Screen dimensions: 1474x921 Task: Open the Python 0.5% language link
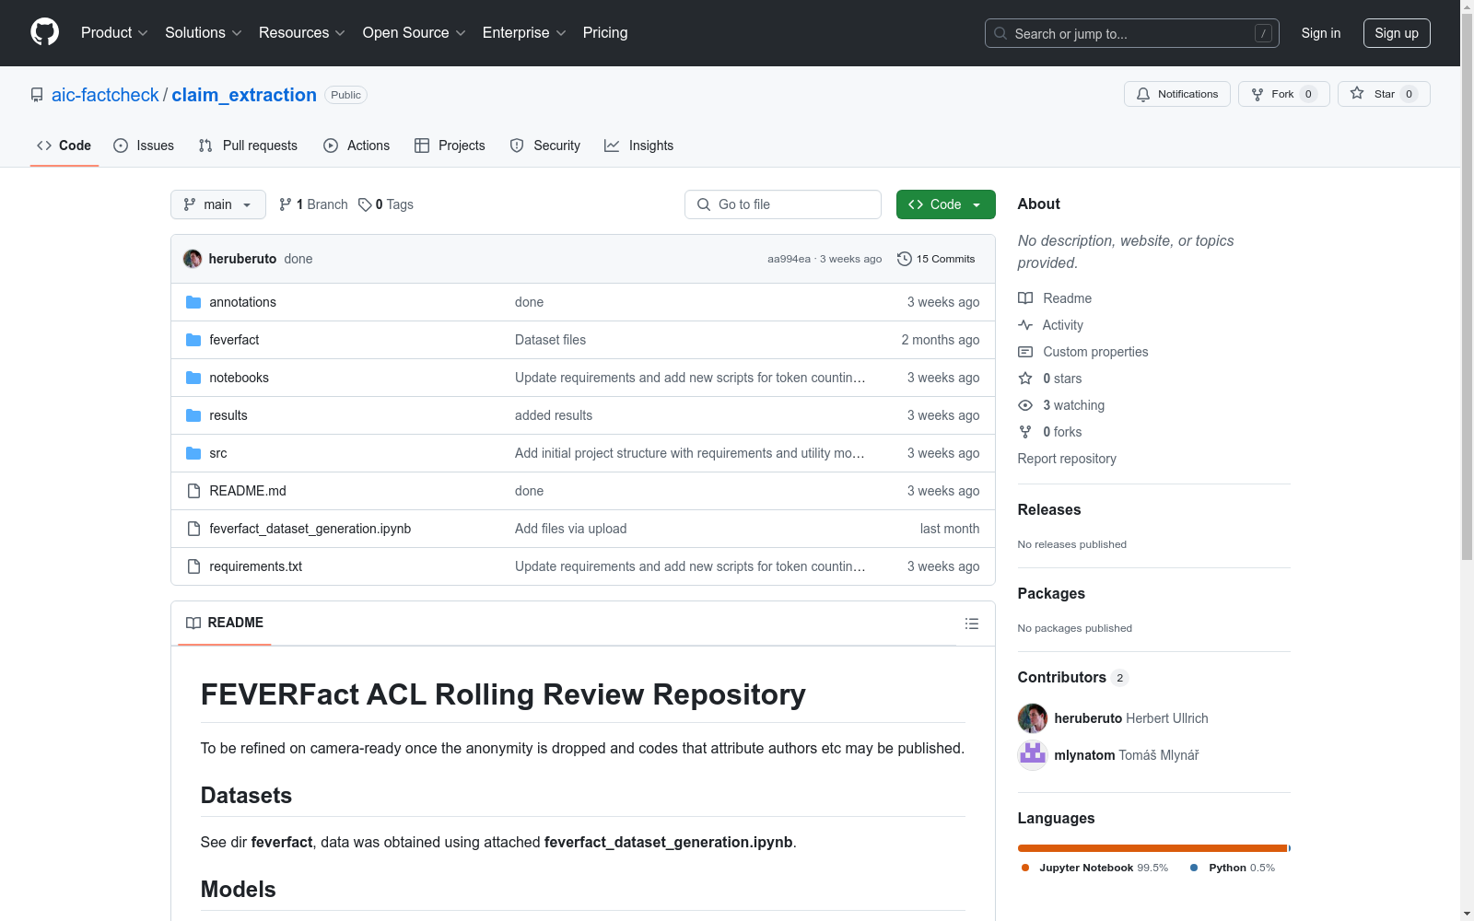(x=1233, y=868)
